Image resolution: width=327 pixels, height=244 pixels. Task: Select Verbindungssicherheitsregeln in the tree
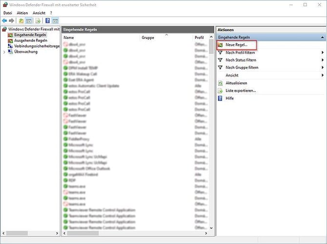[x=36, y=46]
